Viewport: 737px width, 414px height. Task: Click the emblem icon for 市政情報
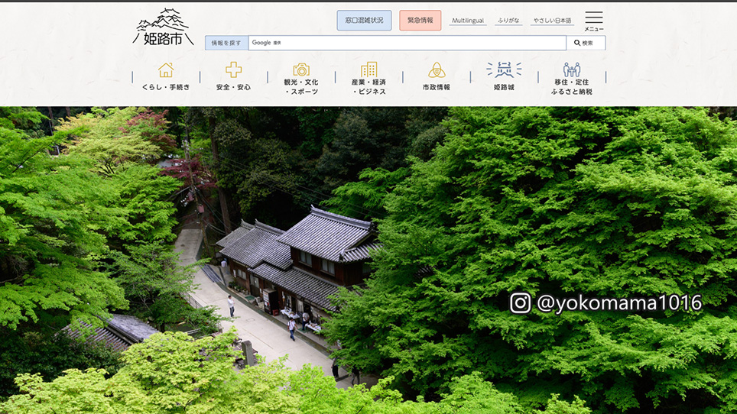437,70
